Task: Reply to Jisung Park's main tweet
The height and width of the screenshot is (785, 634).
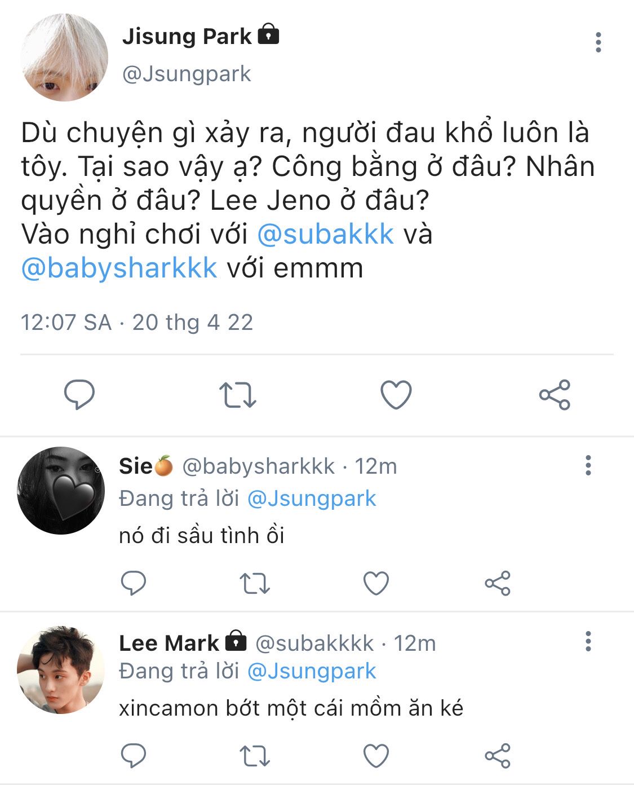Action: (79, 394)
